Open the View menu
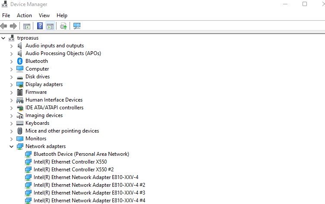This screenshot has width=325, height=204. [44, 15]
